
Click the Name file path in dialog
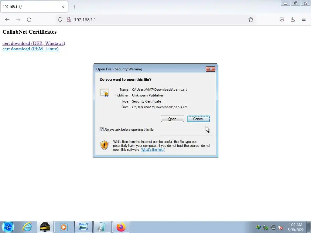point(159,89)
